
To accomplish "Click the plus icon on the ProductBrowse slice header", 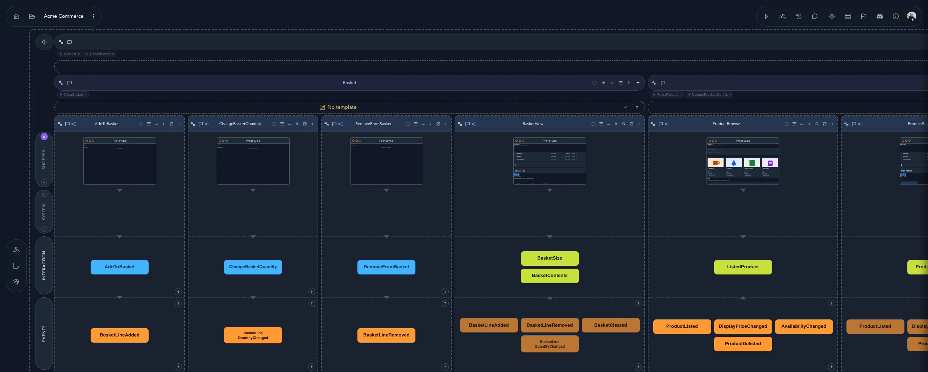I will click(x=832, y=124).
